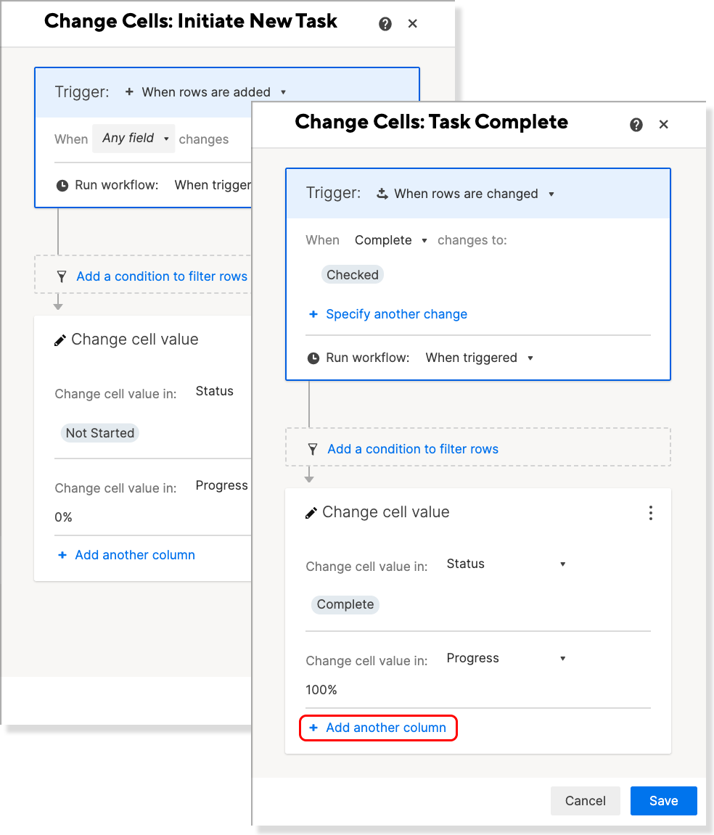Expand the Status column dropdown in Task Complete
Viewport: 714px width, 835px height.
point(506,564)
